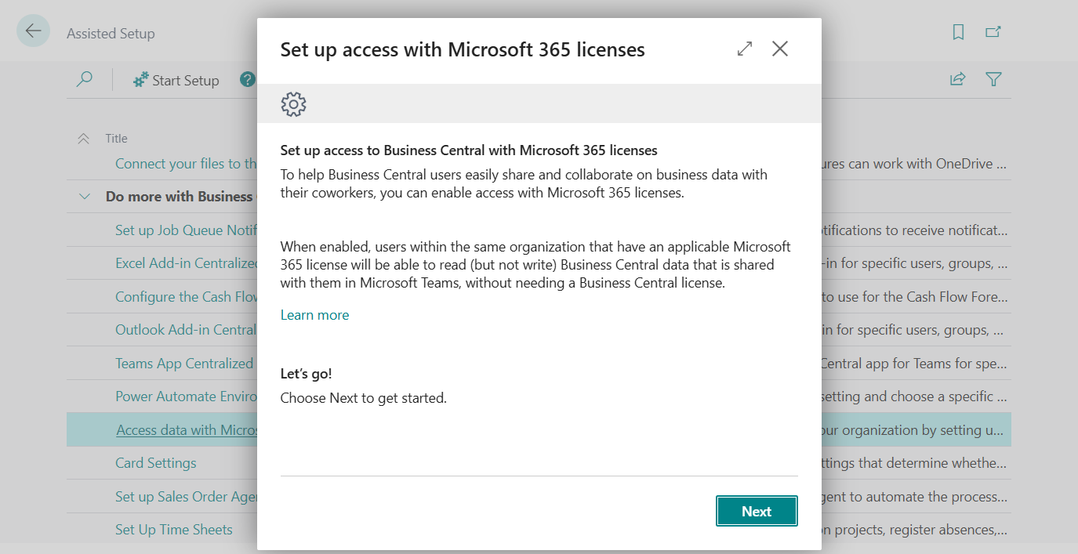Viewport: 1078px width, 554px height.
Task: Open the Learn more link
Action: coord(314,314)
